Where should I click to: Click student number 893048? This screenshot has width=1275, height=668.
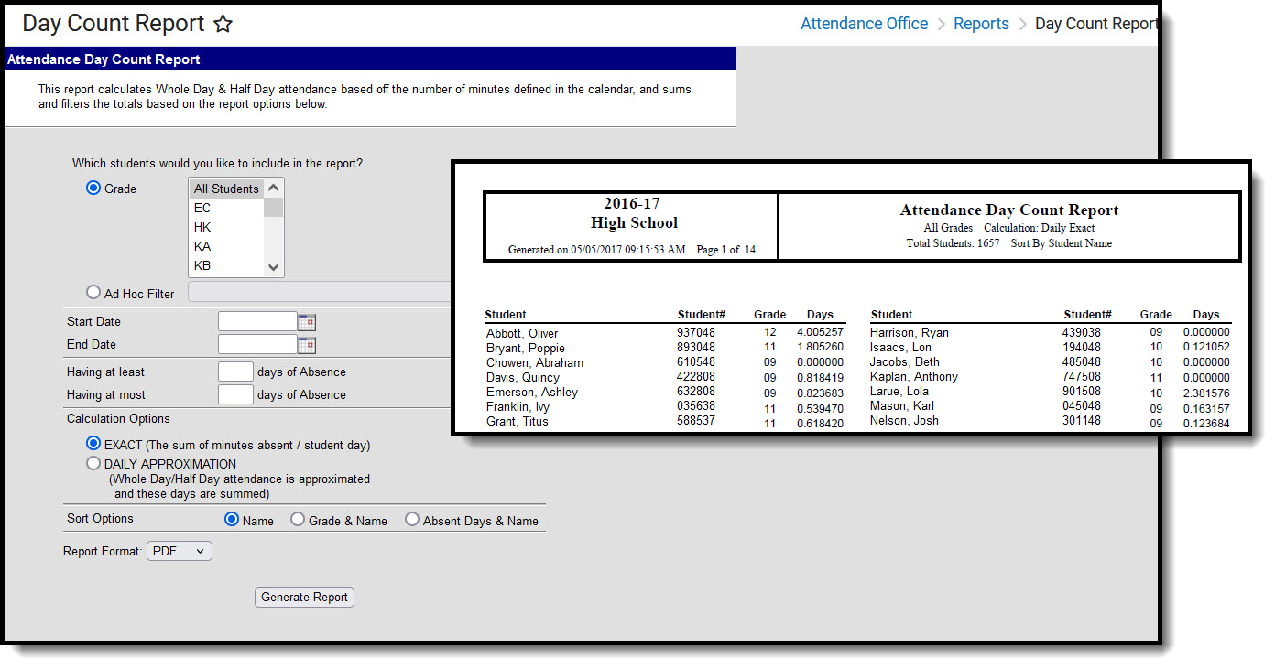[x=696, y=349]
